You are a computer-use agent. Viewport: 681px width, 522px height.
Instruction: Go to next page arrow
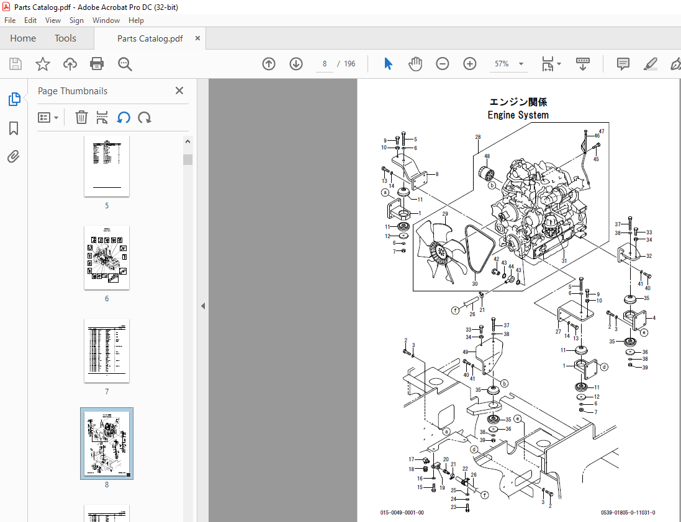click(296, 64)
